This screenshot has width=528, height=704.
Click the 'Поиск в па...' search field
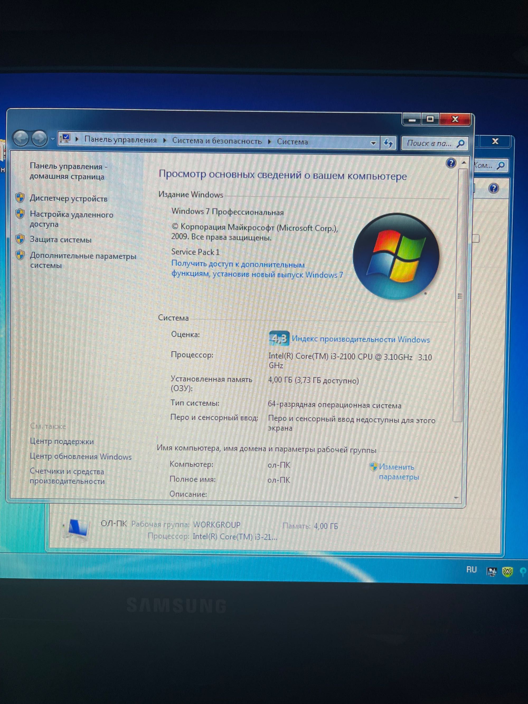[435, 144]
